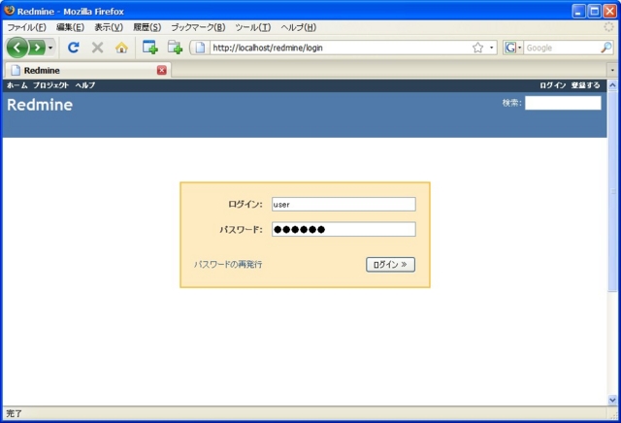Screen dimensions: 621x423
Task: Maximize the Firefox window
Action: pyautogui.click(x=594, y=11)
